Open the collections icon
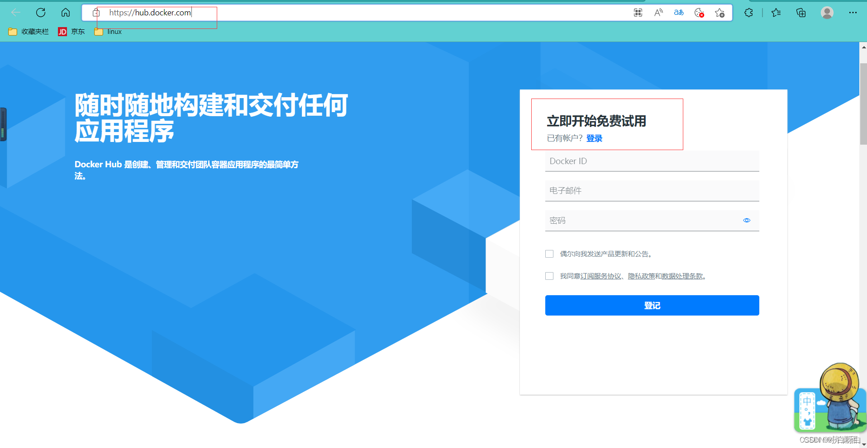 pyautogui.click(x=801, y=13)
